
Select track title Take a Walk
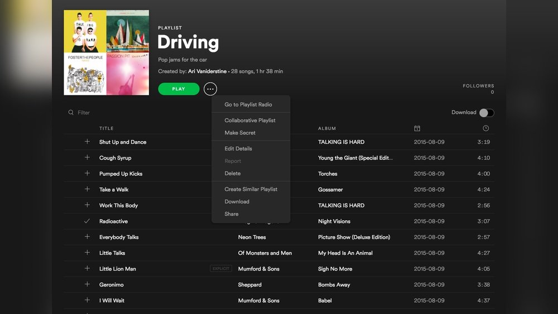click(x=114, y=190)
